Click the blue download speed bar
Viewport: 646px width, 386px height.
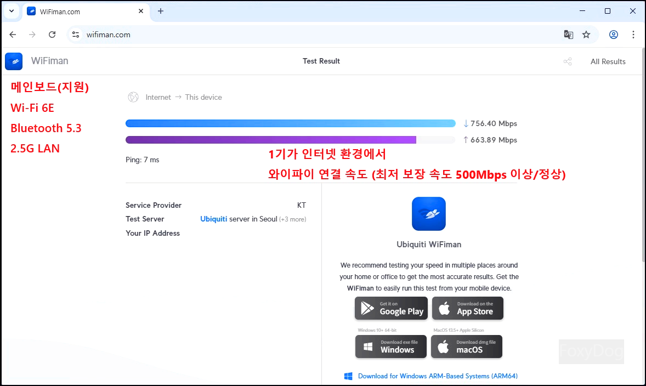tap(291, 123)
